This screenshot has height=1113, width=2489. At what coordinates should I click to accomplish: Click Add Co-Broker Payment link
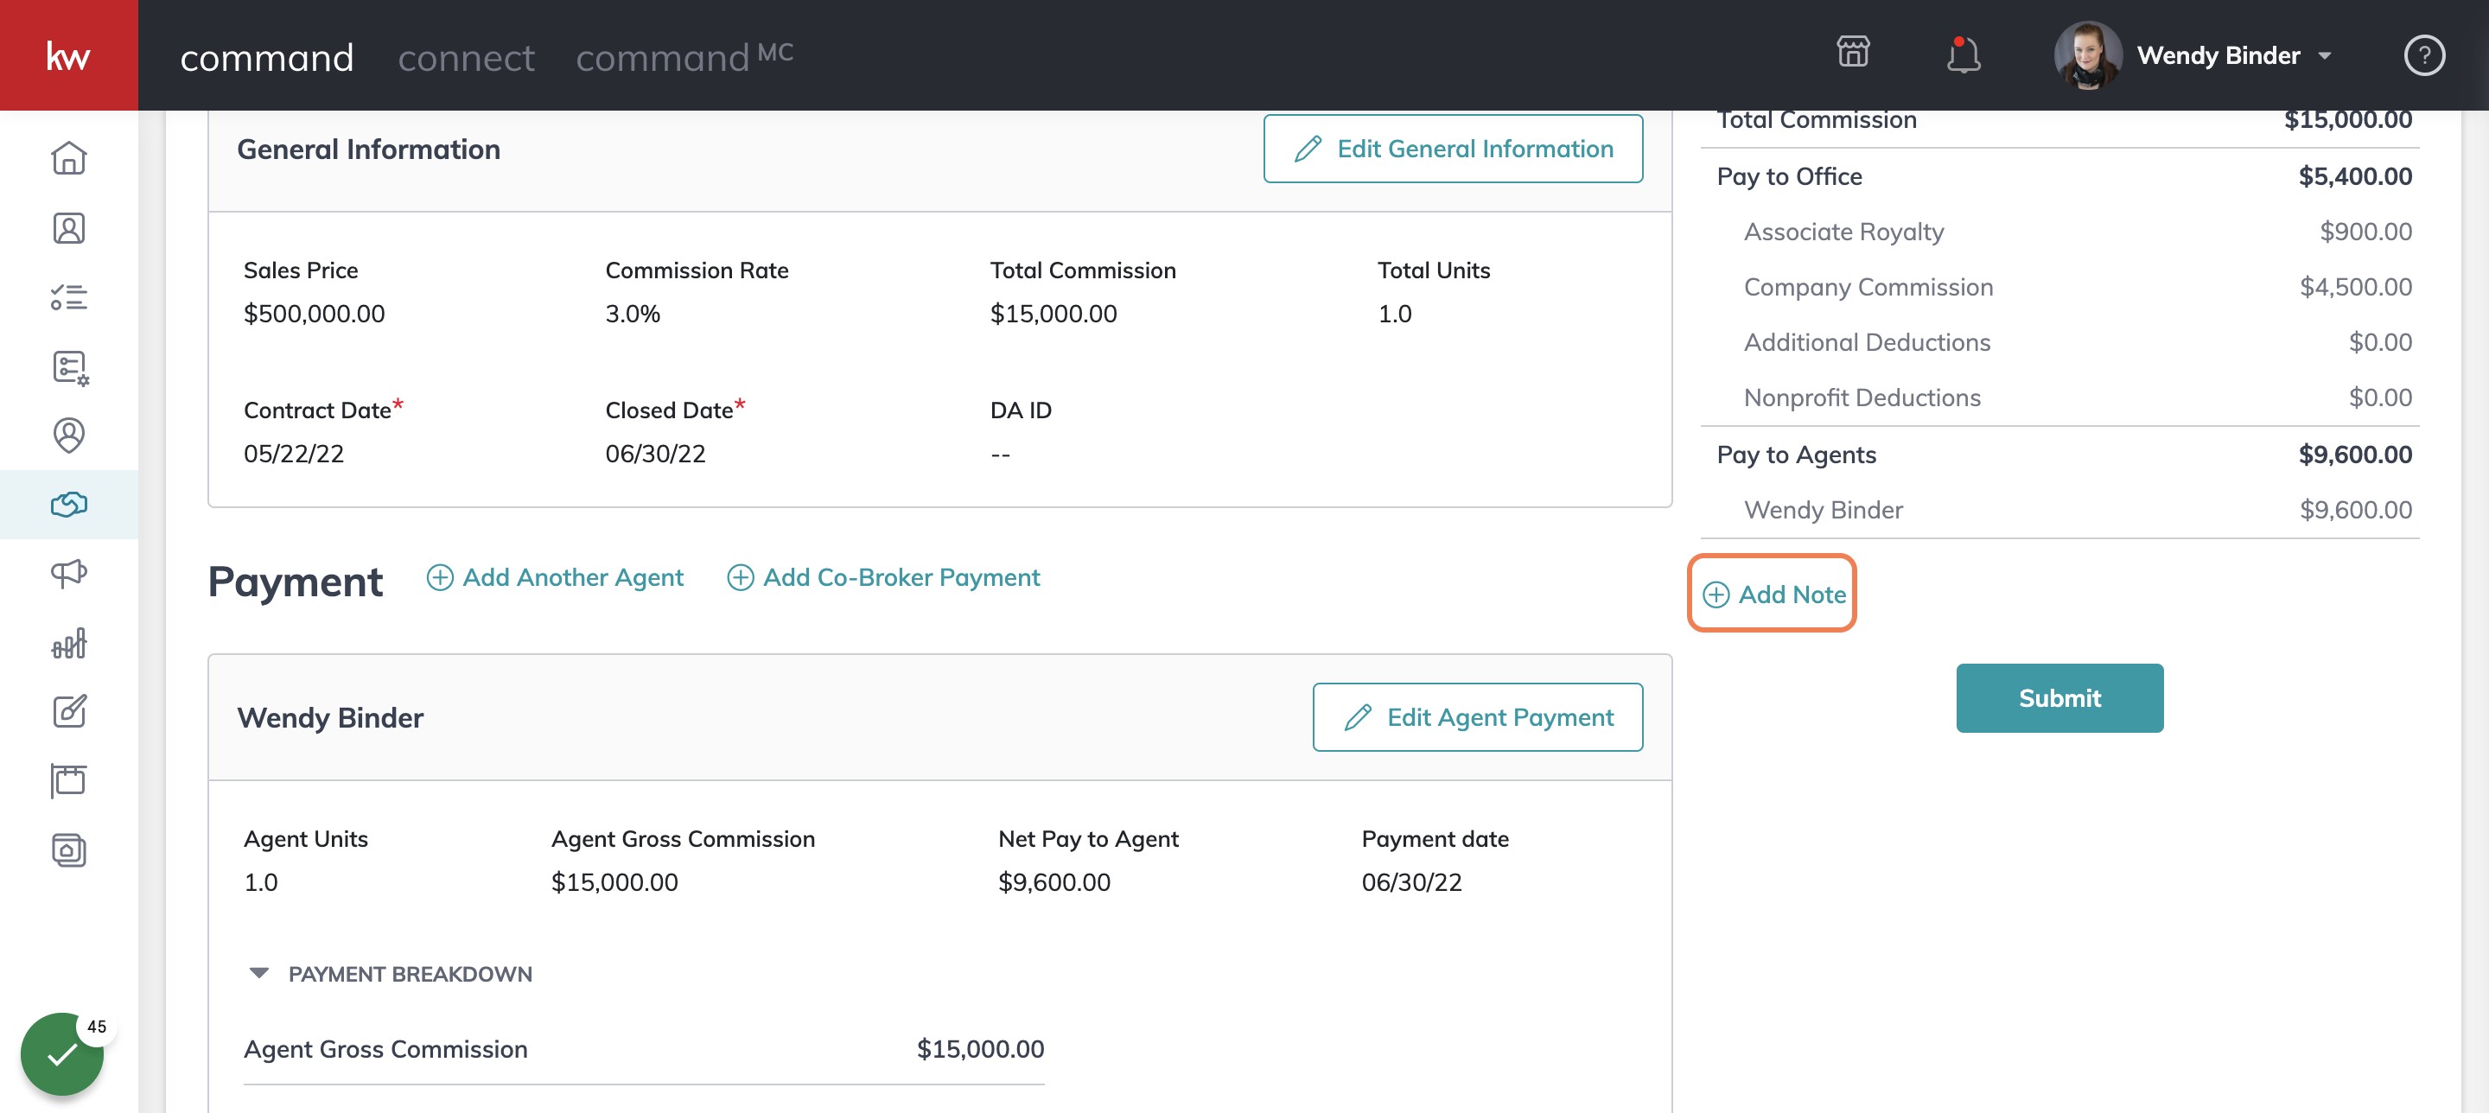[883, 576]
